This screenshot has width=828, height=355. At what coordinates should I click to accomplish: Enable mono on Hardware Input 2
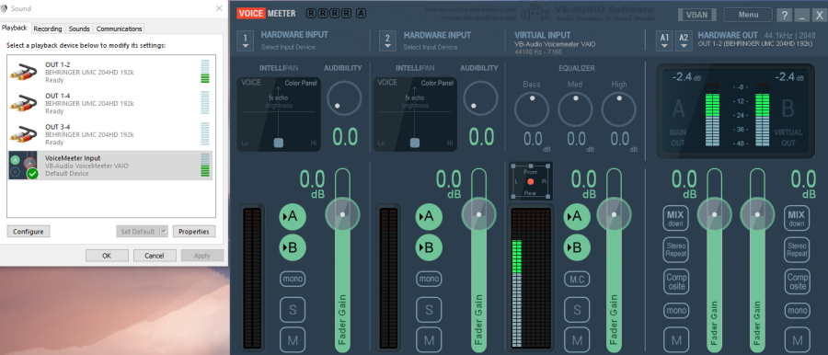[x=429, y=279]
